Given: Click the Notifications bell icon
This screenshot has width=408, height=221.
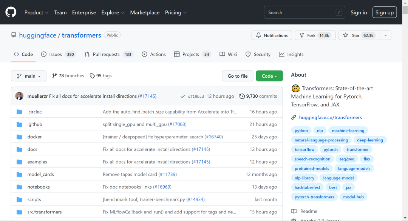Looking at the screenshot, I should (258, 35).
